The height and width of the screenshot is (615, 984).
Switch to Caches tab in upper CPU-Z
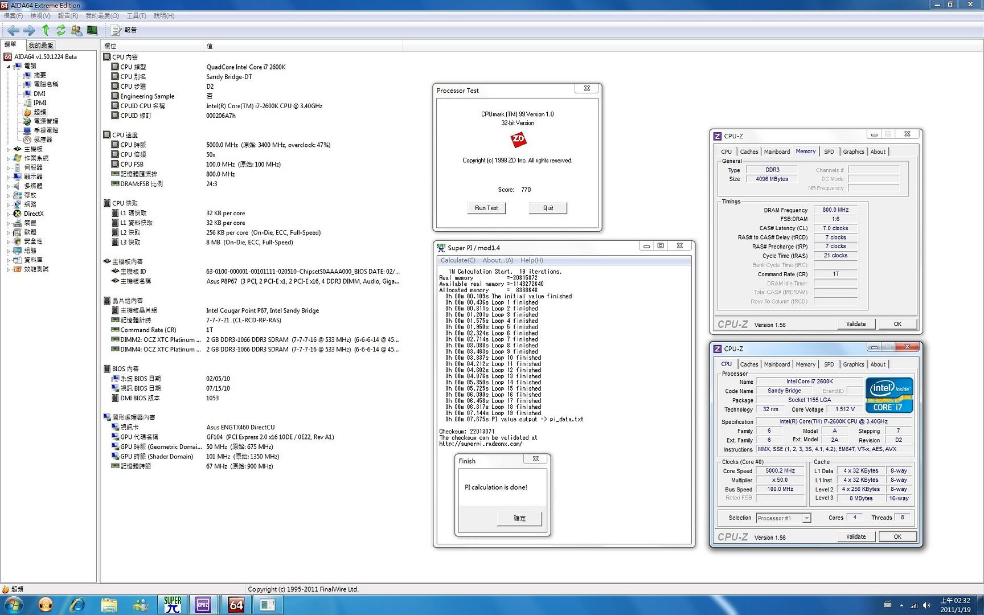pyautogui.click(x=749, y=151)
